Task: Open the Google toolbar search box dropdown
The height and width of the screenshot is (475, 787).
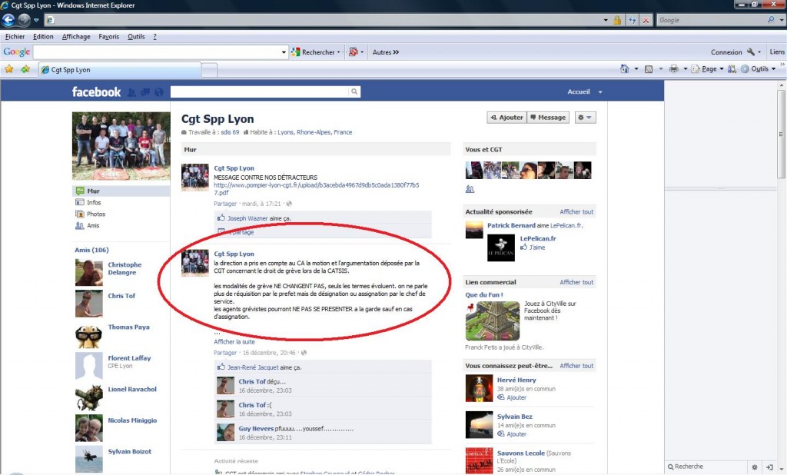Action: click(x=284, y=51)
